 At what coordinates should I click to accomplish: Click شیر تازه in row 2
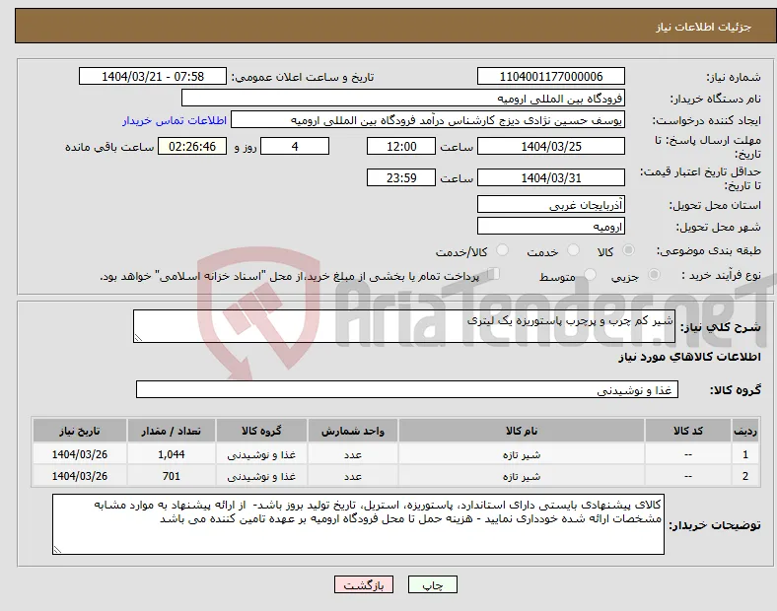click(x=522, y=476)
